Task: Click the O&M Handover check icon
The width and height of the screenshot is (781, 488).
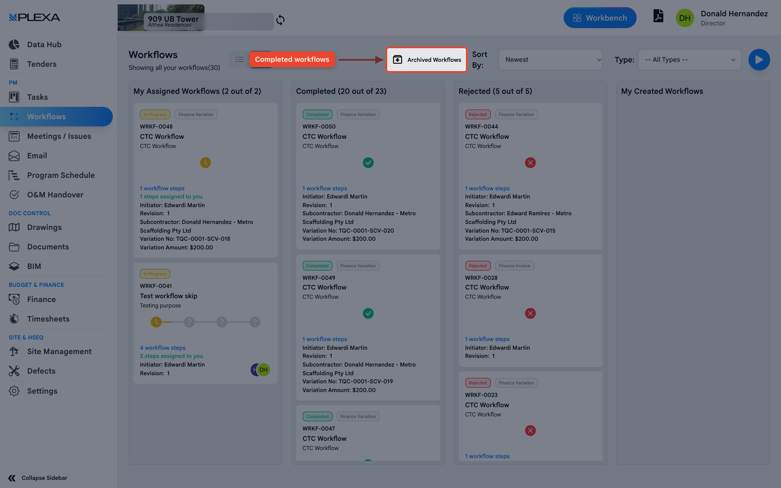Action: point(14,195)
